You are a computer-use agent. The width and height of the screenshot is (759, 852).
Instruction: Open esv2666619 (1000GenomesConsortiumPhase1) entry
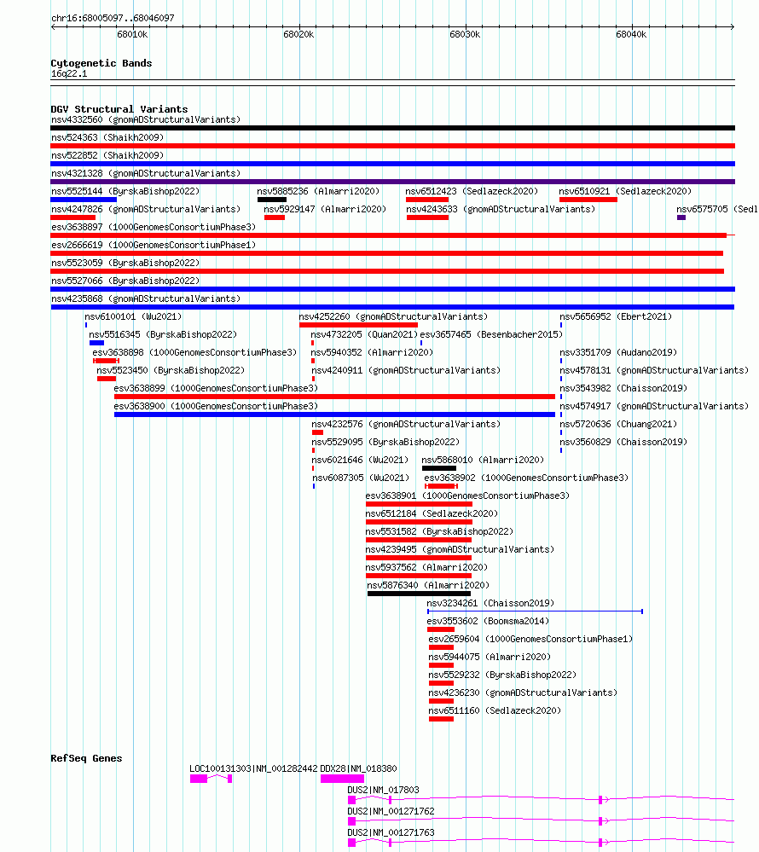[154, 245]
